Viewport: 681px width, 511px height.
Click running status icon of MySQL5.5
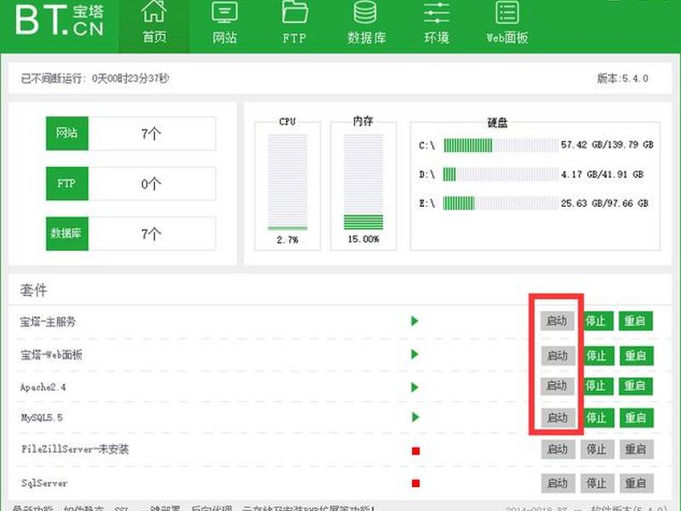pyautogui.click(x=415, y=417)
